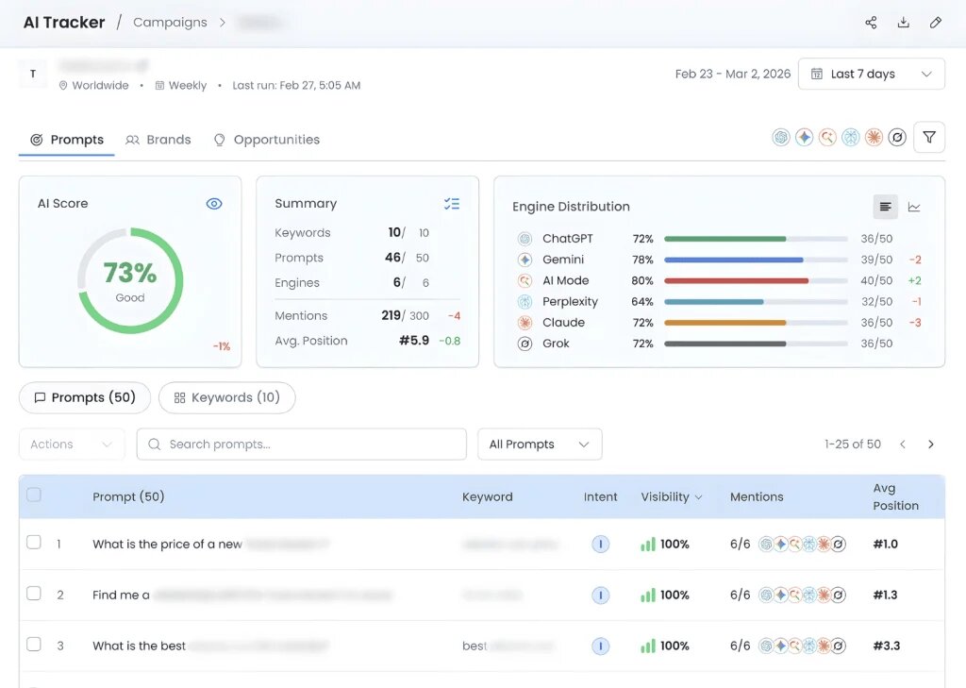Image resolution: width=966 pixels, height=688 pixels.
Task: Select the Prompts (50) pill tab
Action: 85,397
